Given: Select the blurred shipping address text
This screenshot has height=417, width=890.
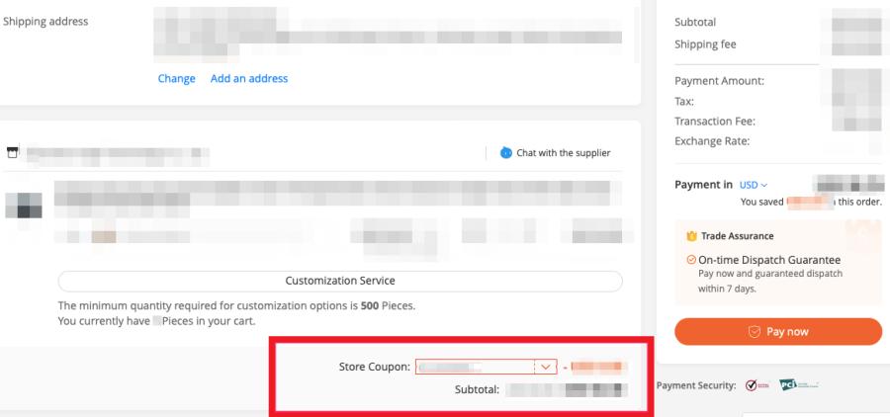Looking at the screenshot, I should tap(386, 32).
